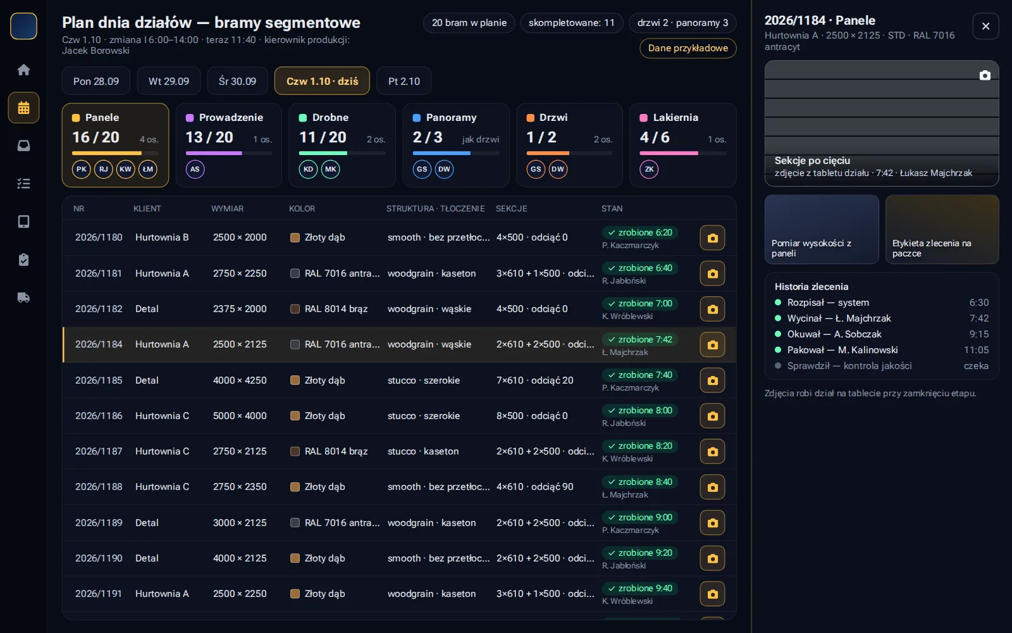Open camera photos for order 2026/1180
The width and height of the screenshot is (1012, 633).
point(712,238)
